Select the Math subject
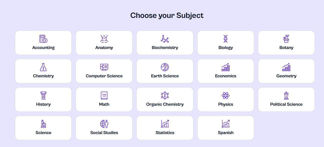Image resolution: width=324 pixels, height=147 pixels. pos(104,99)
